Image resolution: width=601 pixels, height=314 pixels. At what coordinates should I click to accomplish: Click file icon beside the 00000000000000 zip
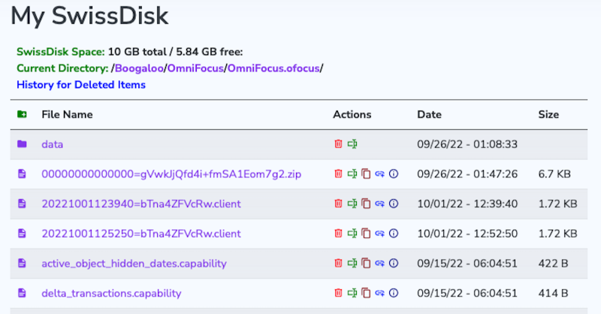pyautogui.click(x=22, y=174)
